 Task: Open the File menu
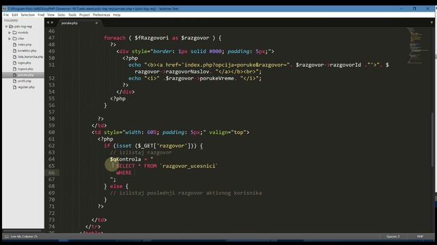pyautogui.click(x=6, y=15)
